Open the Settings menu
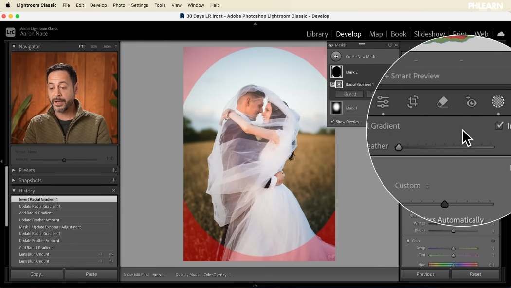 (140, 5)
